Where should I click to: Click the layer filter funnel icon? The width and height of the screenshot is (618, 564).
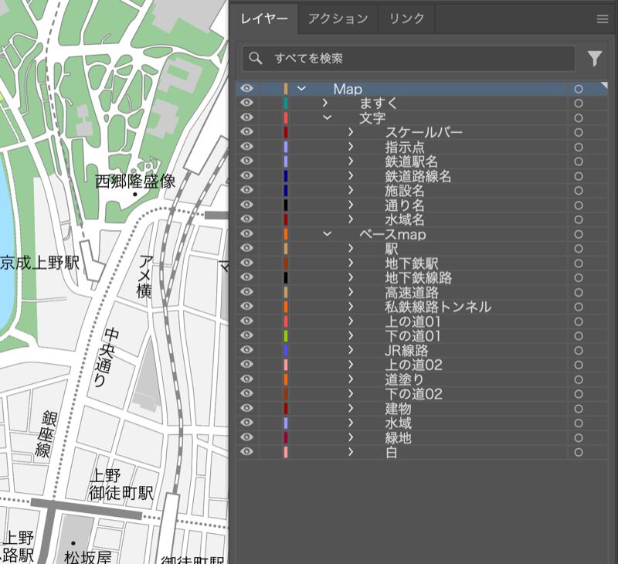pyautogui.click(x=594, y=59)
